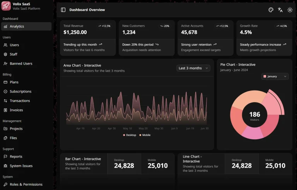Click the Plans card icon

[5, 82]
